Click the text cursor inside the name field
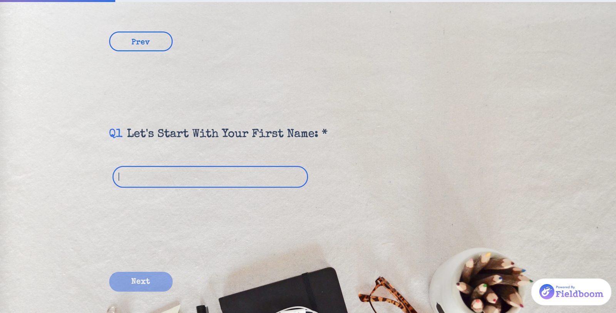616x313 pixels. coord(119,177)
